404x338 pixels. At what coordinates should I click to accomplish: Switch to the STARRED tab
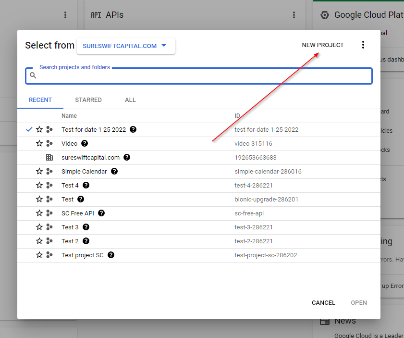click(88, 100)
